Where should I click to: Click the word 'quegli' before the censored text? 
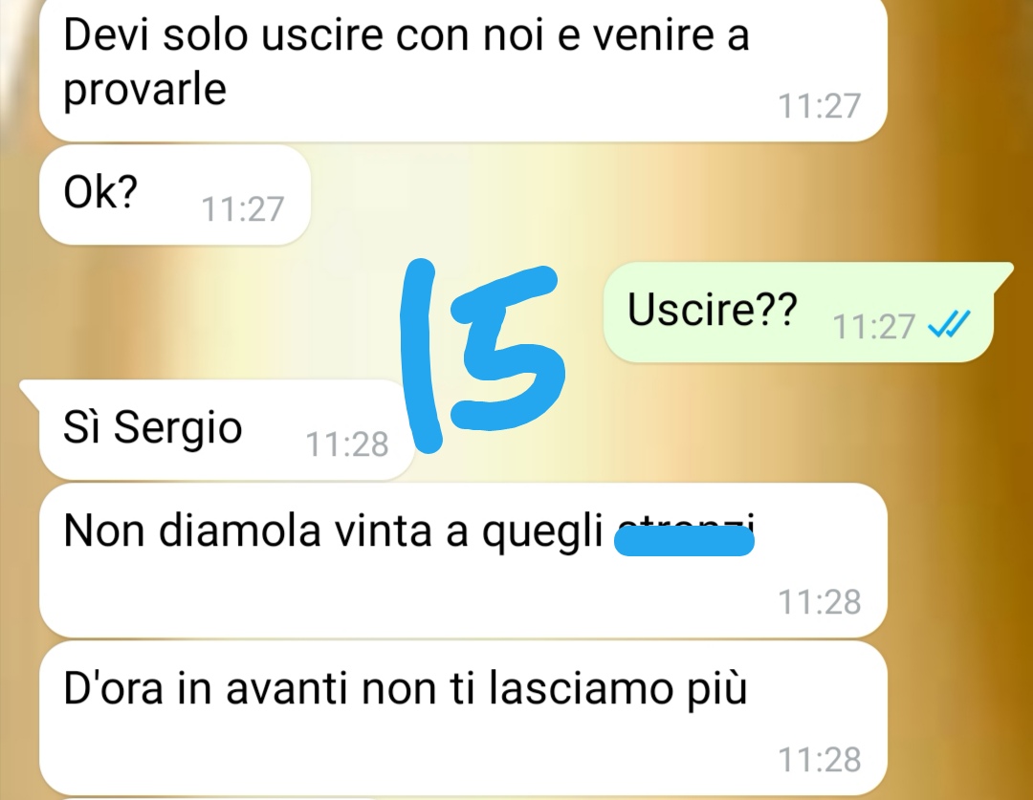(542, 532)
